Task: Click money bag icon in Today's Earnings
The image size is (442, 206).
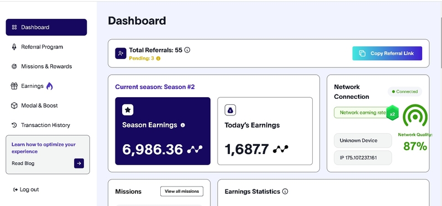Action: tap(230, 110)
